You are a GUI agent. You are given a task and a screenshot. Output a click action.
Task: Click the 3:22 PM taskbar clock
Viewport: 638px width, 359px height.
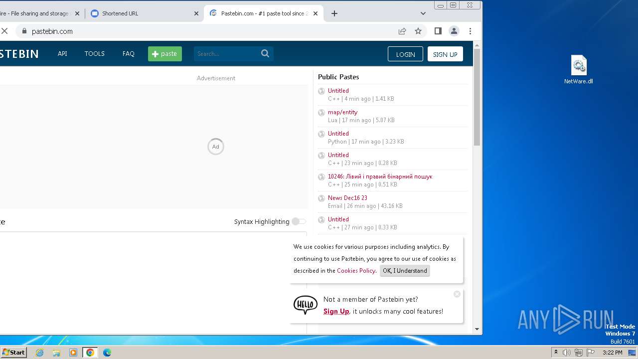(612, 353)
